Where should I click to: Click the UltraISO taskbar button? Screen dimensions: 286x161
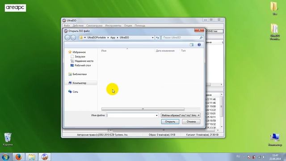[x=45, y=157]
